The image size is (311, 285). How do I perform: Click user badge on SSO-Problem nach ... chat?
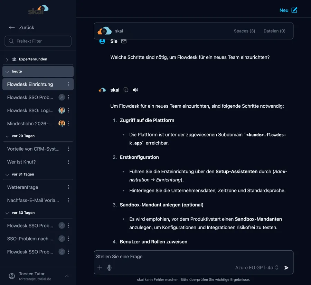click(62, 239)
